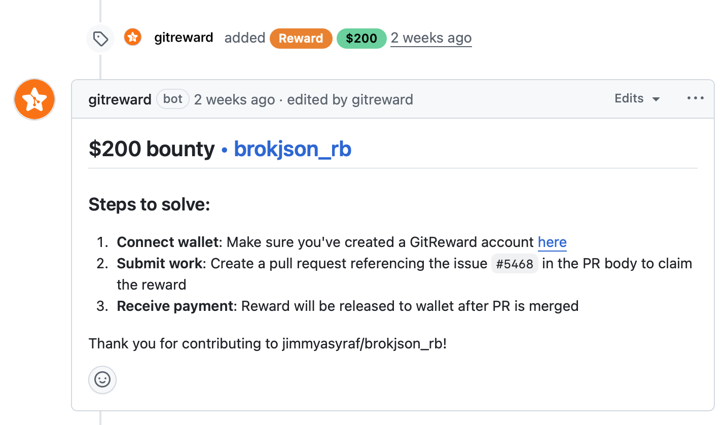Click the #5468 issue reference

coord(515,264)
